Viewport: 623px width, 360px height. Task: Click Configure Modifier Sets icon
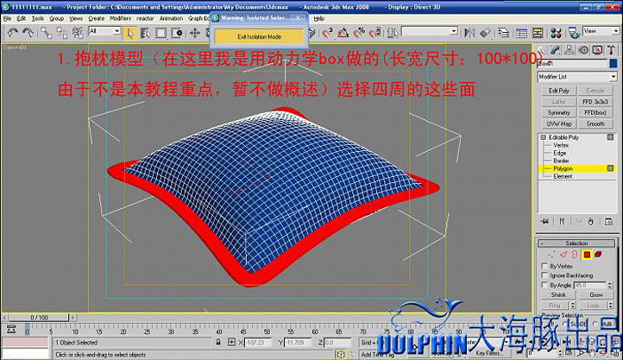coord(608,221)
